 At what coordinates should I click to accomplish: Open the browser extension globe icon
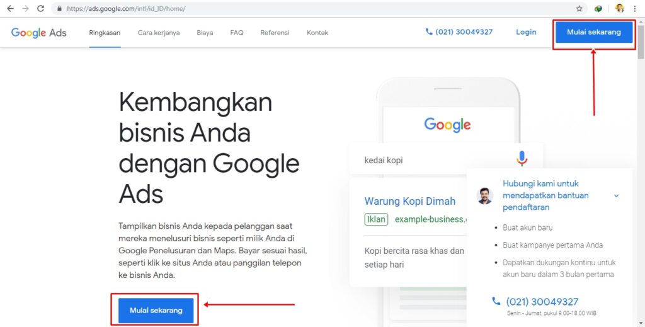(598, 9)
